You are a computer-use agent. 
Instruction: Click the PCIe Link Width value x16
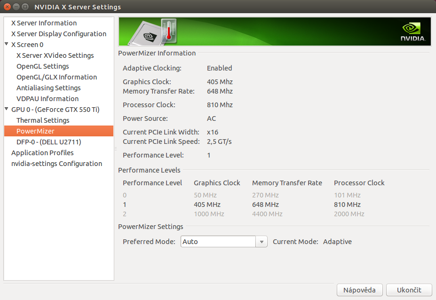point(213,132)
